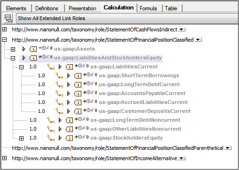Select us-gaap:ShortTermBorrowings element
The image size is (239, 170).
coord(139,75)
